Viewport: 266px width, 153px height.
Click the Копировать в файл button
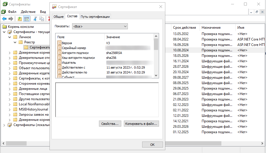click(x=141, y=124)
